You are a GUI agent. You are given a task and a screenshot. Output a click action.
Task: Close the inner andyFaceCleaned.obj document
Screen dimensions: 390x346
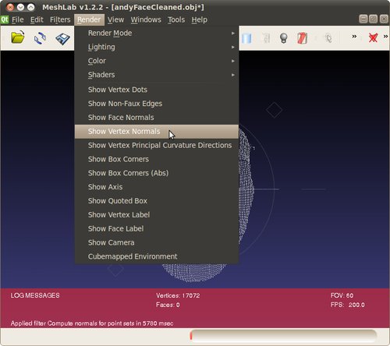[384, 19]
